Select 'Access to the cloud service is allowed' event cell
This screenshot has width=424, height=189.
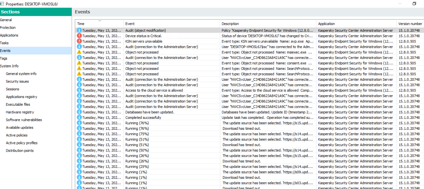coord(154,90)
